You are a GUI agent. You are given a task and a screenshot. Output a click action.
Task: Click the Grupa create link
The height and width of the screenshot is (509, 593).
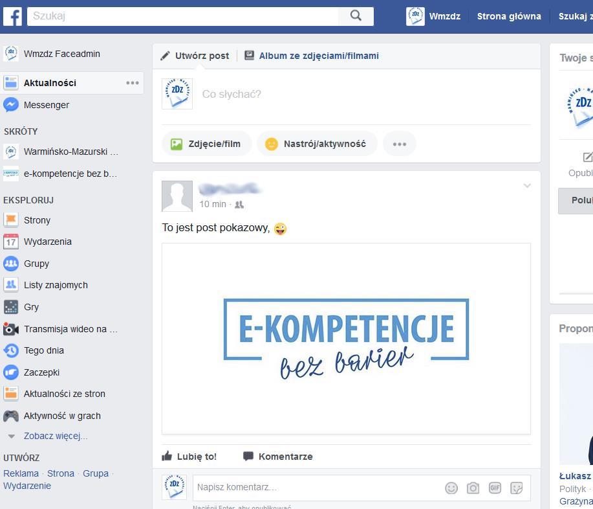[x=96, y=473]
